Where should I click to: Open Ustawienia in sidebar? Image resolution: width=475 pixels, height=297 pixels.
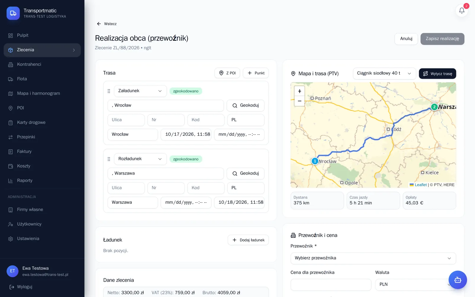(x=42, y=239)
